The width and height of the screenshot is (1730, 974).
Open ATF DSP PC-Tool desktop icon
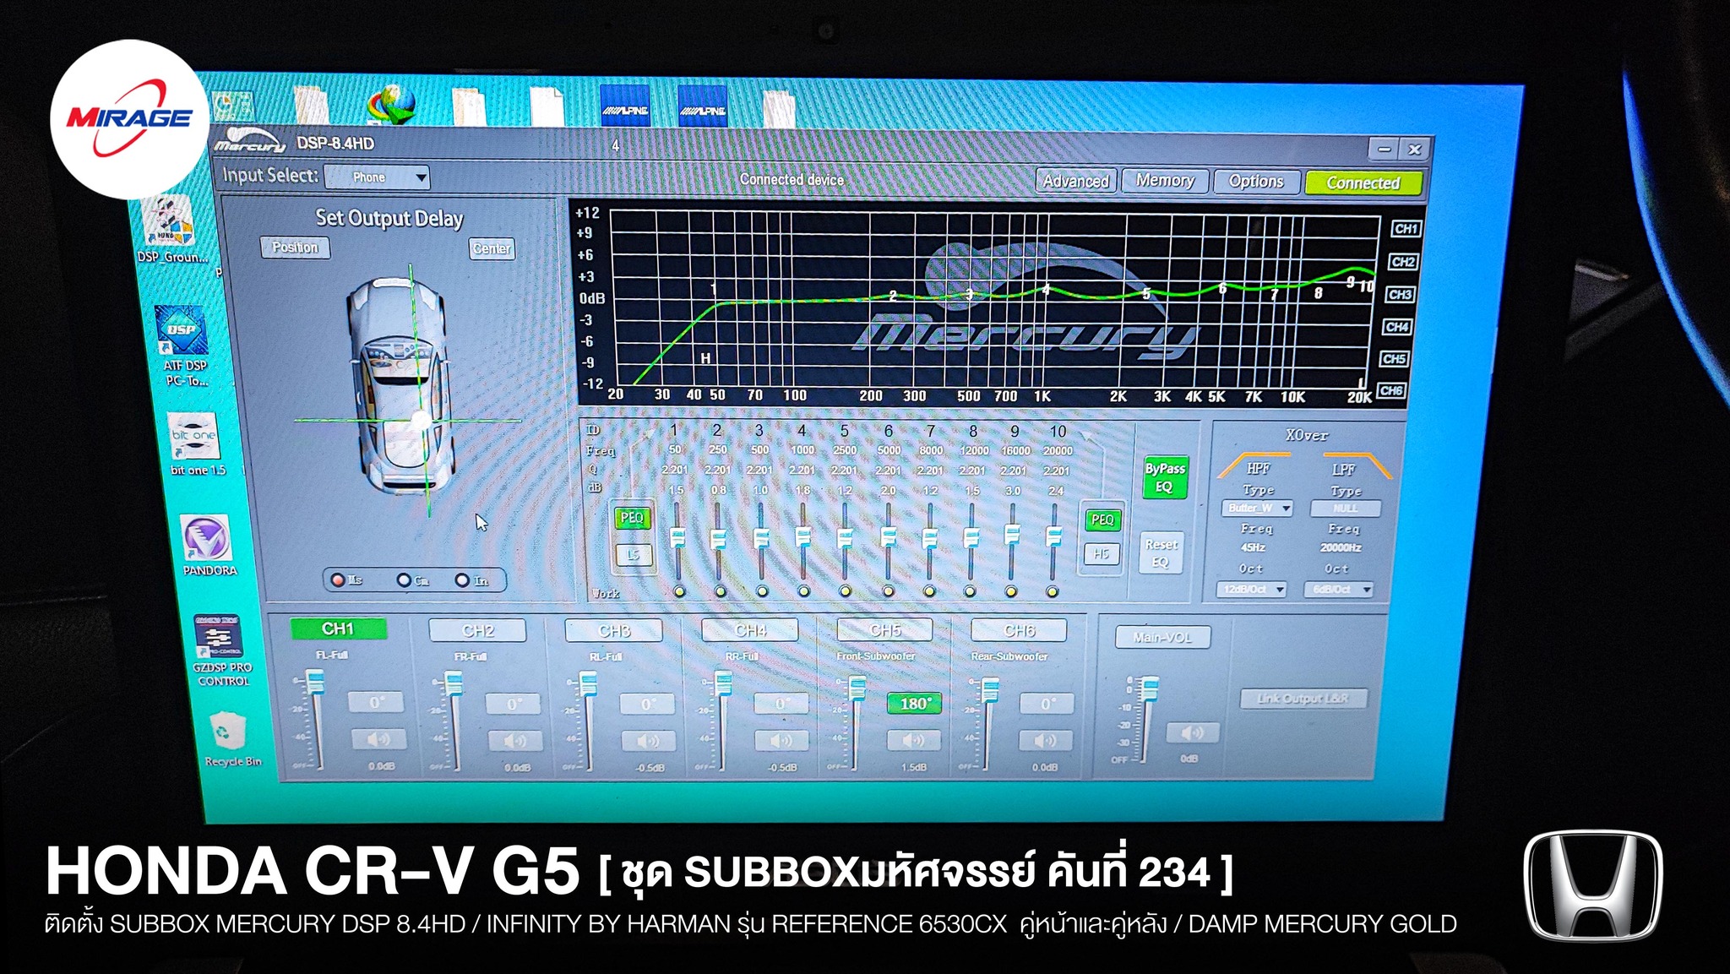point(183,346)
